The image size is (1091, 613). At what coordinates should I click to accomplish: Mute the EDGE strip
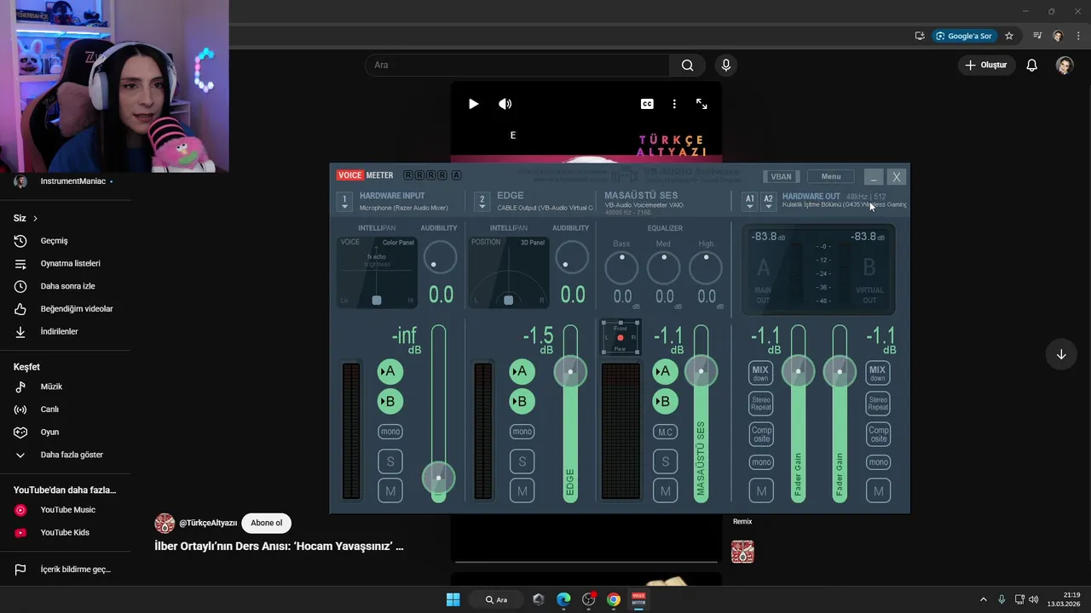click(x=522, y=490)
